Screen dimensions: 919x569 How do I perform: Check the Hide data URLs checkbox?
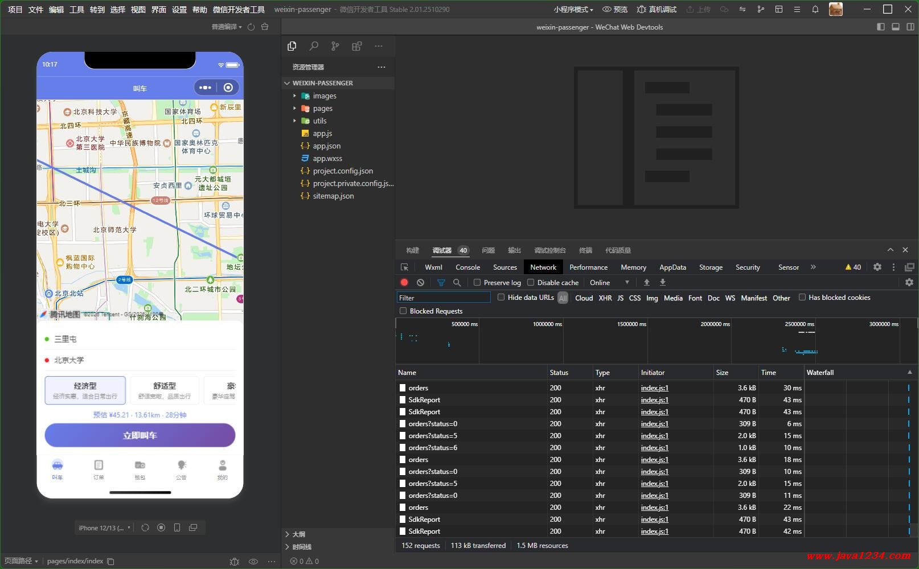(x=501, y=297)
